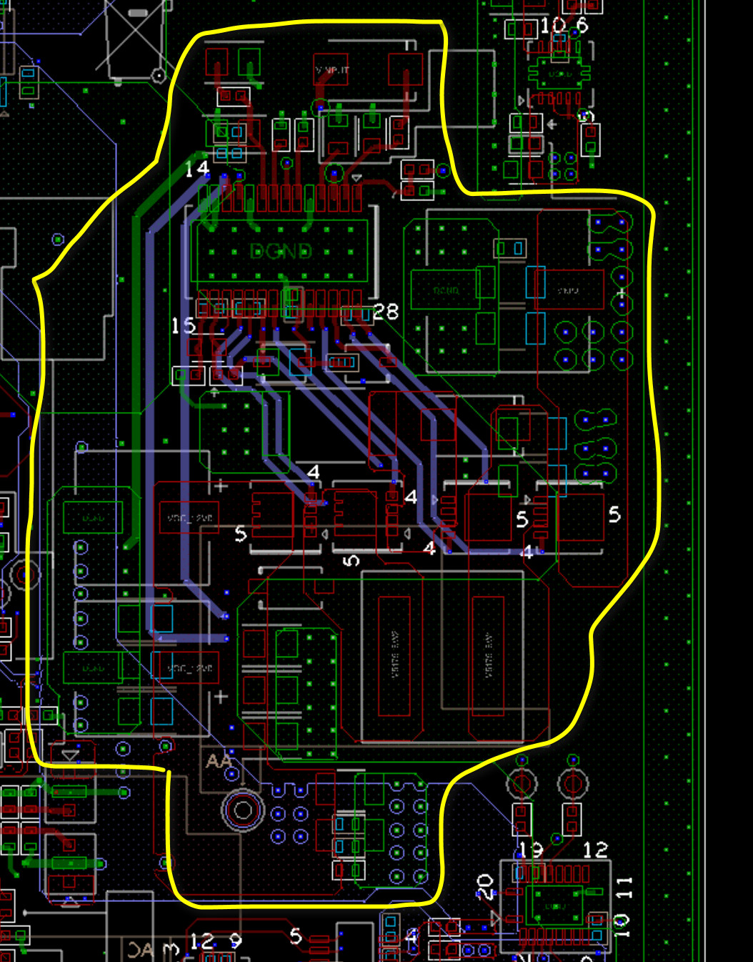753x962 pixels.
Task: Click the 10 label beside the 6 at top
Action: coord(553,25)
